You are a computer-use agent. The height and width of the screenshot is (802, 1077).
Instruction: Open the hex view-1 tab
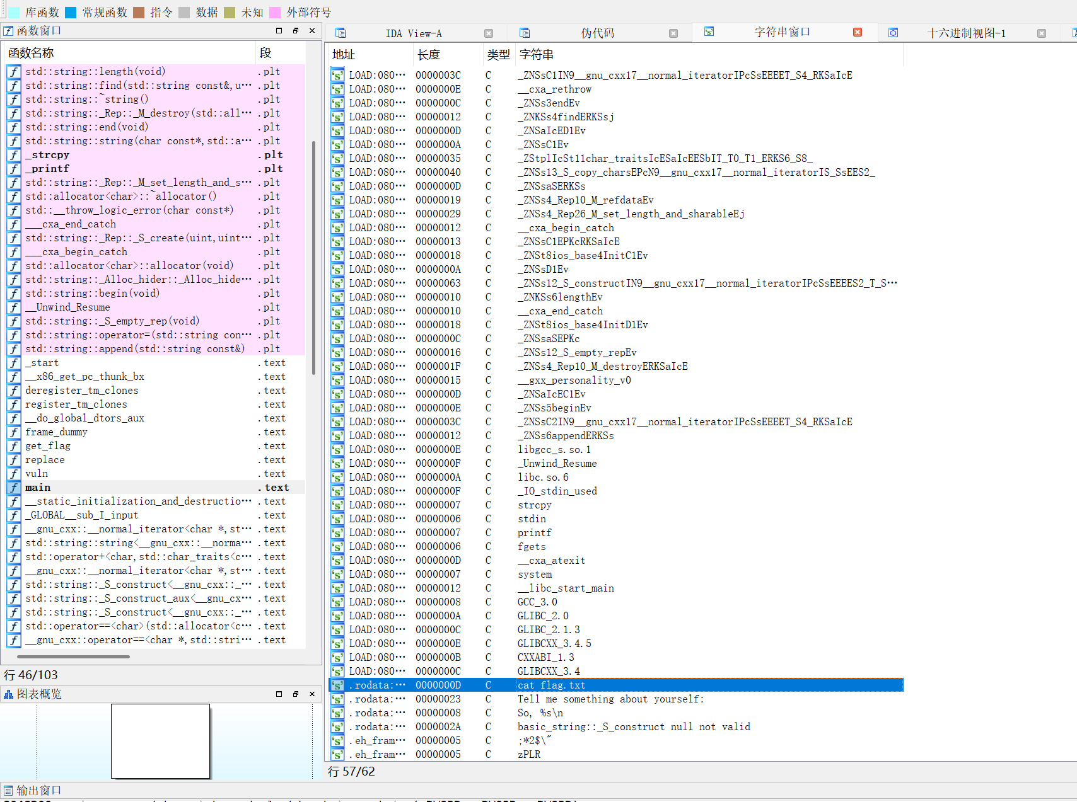[966, 33]
